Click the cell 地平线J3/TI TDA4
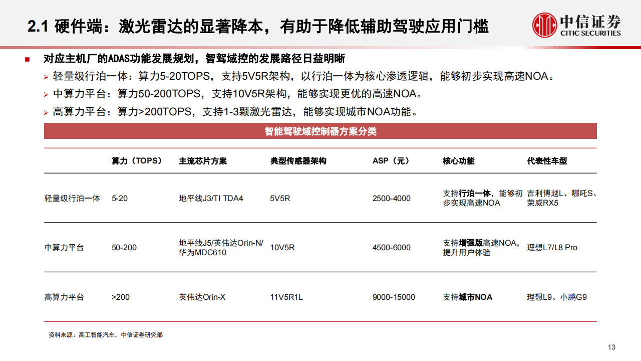641x361 pixels. (211, 198)
